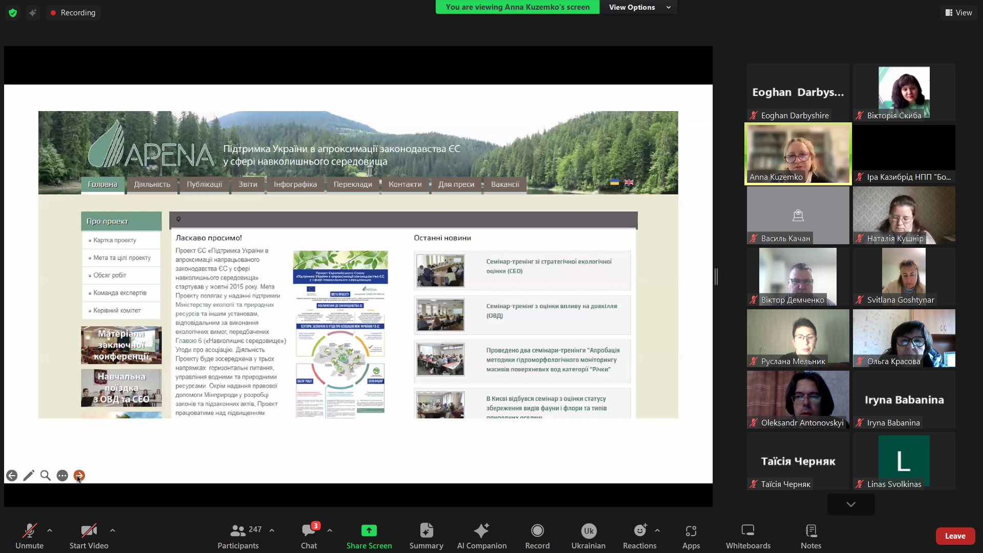Click the pen annotation tool on slide

pyautogui.click(x=29, y=476)
